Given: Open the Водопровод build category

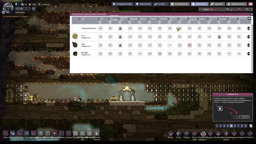Looking at the screenshot, I should pyautogui.click(x=34, y=133).
